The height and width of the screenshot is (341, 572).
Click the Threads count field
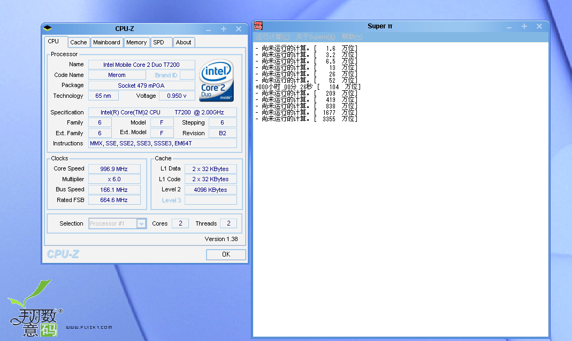[x=228, y=223]
